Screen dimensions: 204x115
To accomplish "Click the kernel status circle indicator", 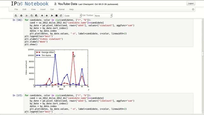I will (193, 9).
